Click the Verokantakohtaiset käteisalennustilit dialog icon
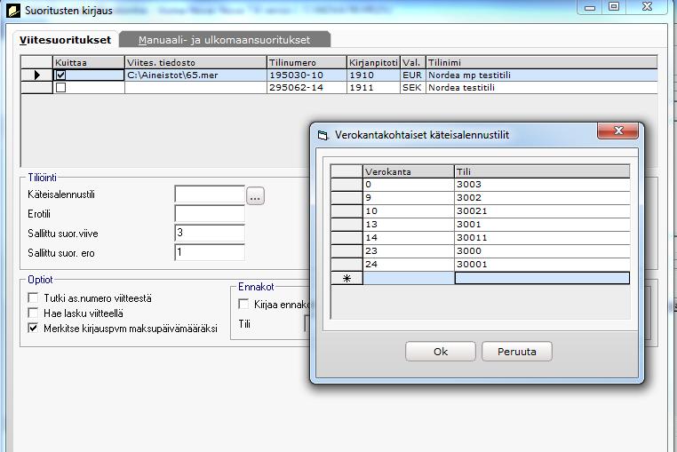Image resolution: width=677 pixels, height=452 pixels. pos(323,135)
